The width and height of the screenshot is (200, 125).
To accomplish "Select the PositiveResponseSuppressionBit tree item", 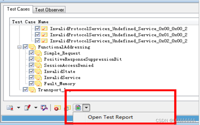I will tap(83, 59).
